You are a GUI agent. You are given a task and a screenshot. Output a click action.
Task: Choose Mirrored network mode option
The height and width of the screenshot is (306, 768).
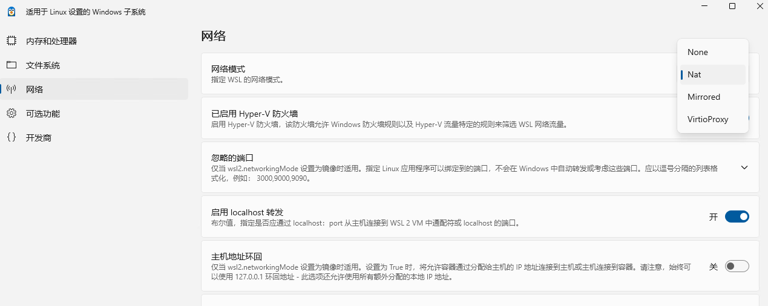point(713,97)
